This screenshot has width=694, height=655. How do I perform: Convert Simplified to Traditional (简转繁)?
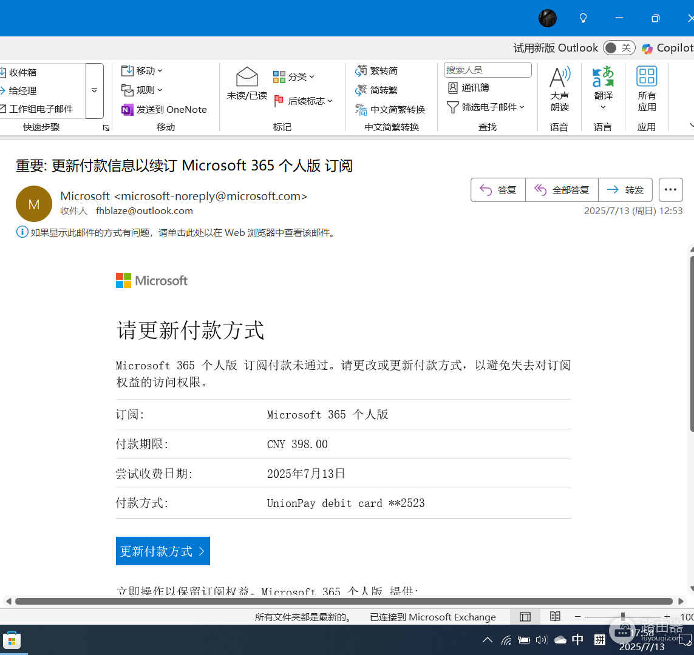point(376,90)
